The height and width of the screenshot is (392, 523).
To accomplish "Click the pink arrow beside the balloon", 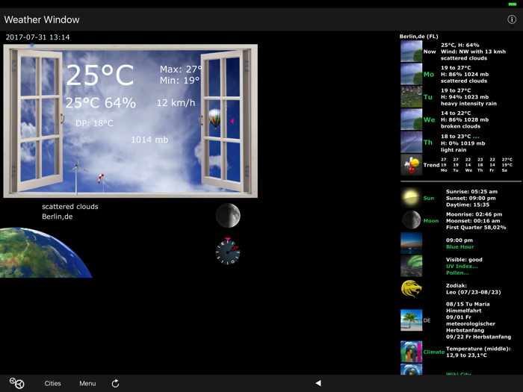I will click(232, 121).
